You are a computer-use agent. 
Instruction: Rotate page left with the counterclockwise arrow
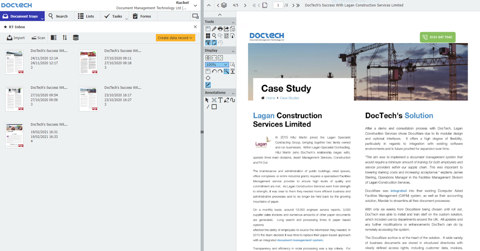point(214,71)
